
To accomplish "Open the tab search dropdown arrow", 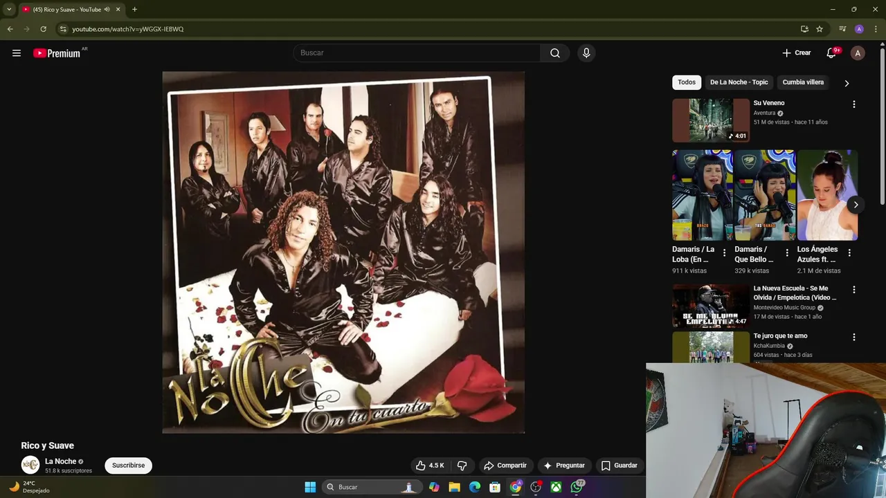I will tap(8, 9).
